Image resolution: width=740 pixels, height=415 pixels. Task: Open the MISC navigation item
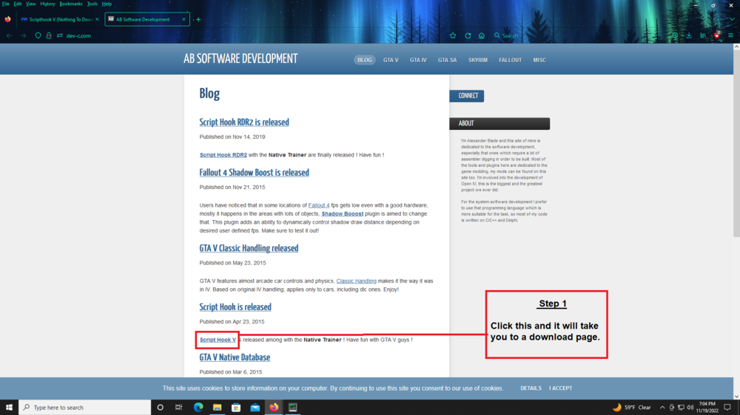(539, 60)
